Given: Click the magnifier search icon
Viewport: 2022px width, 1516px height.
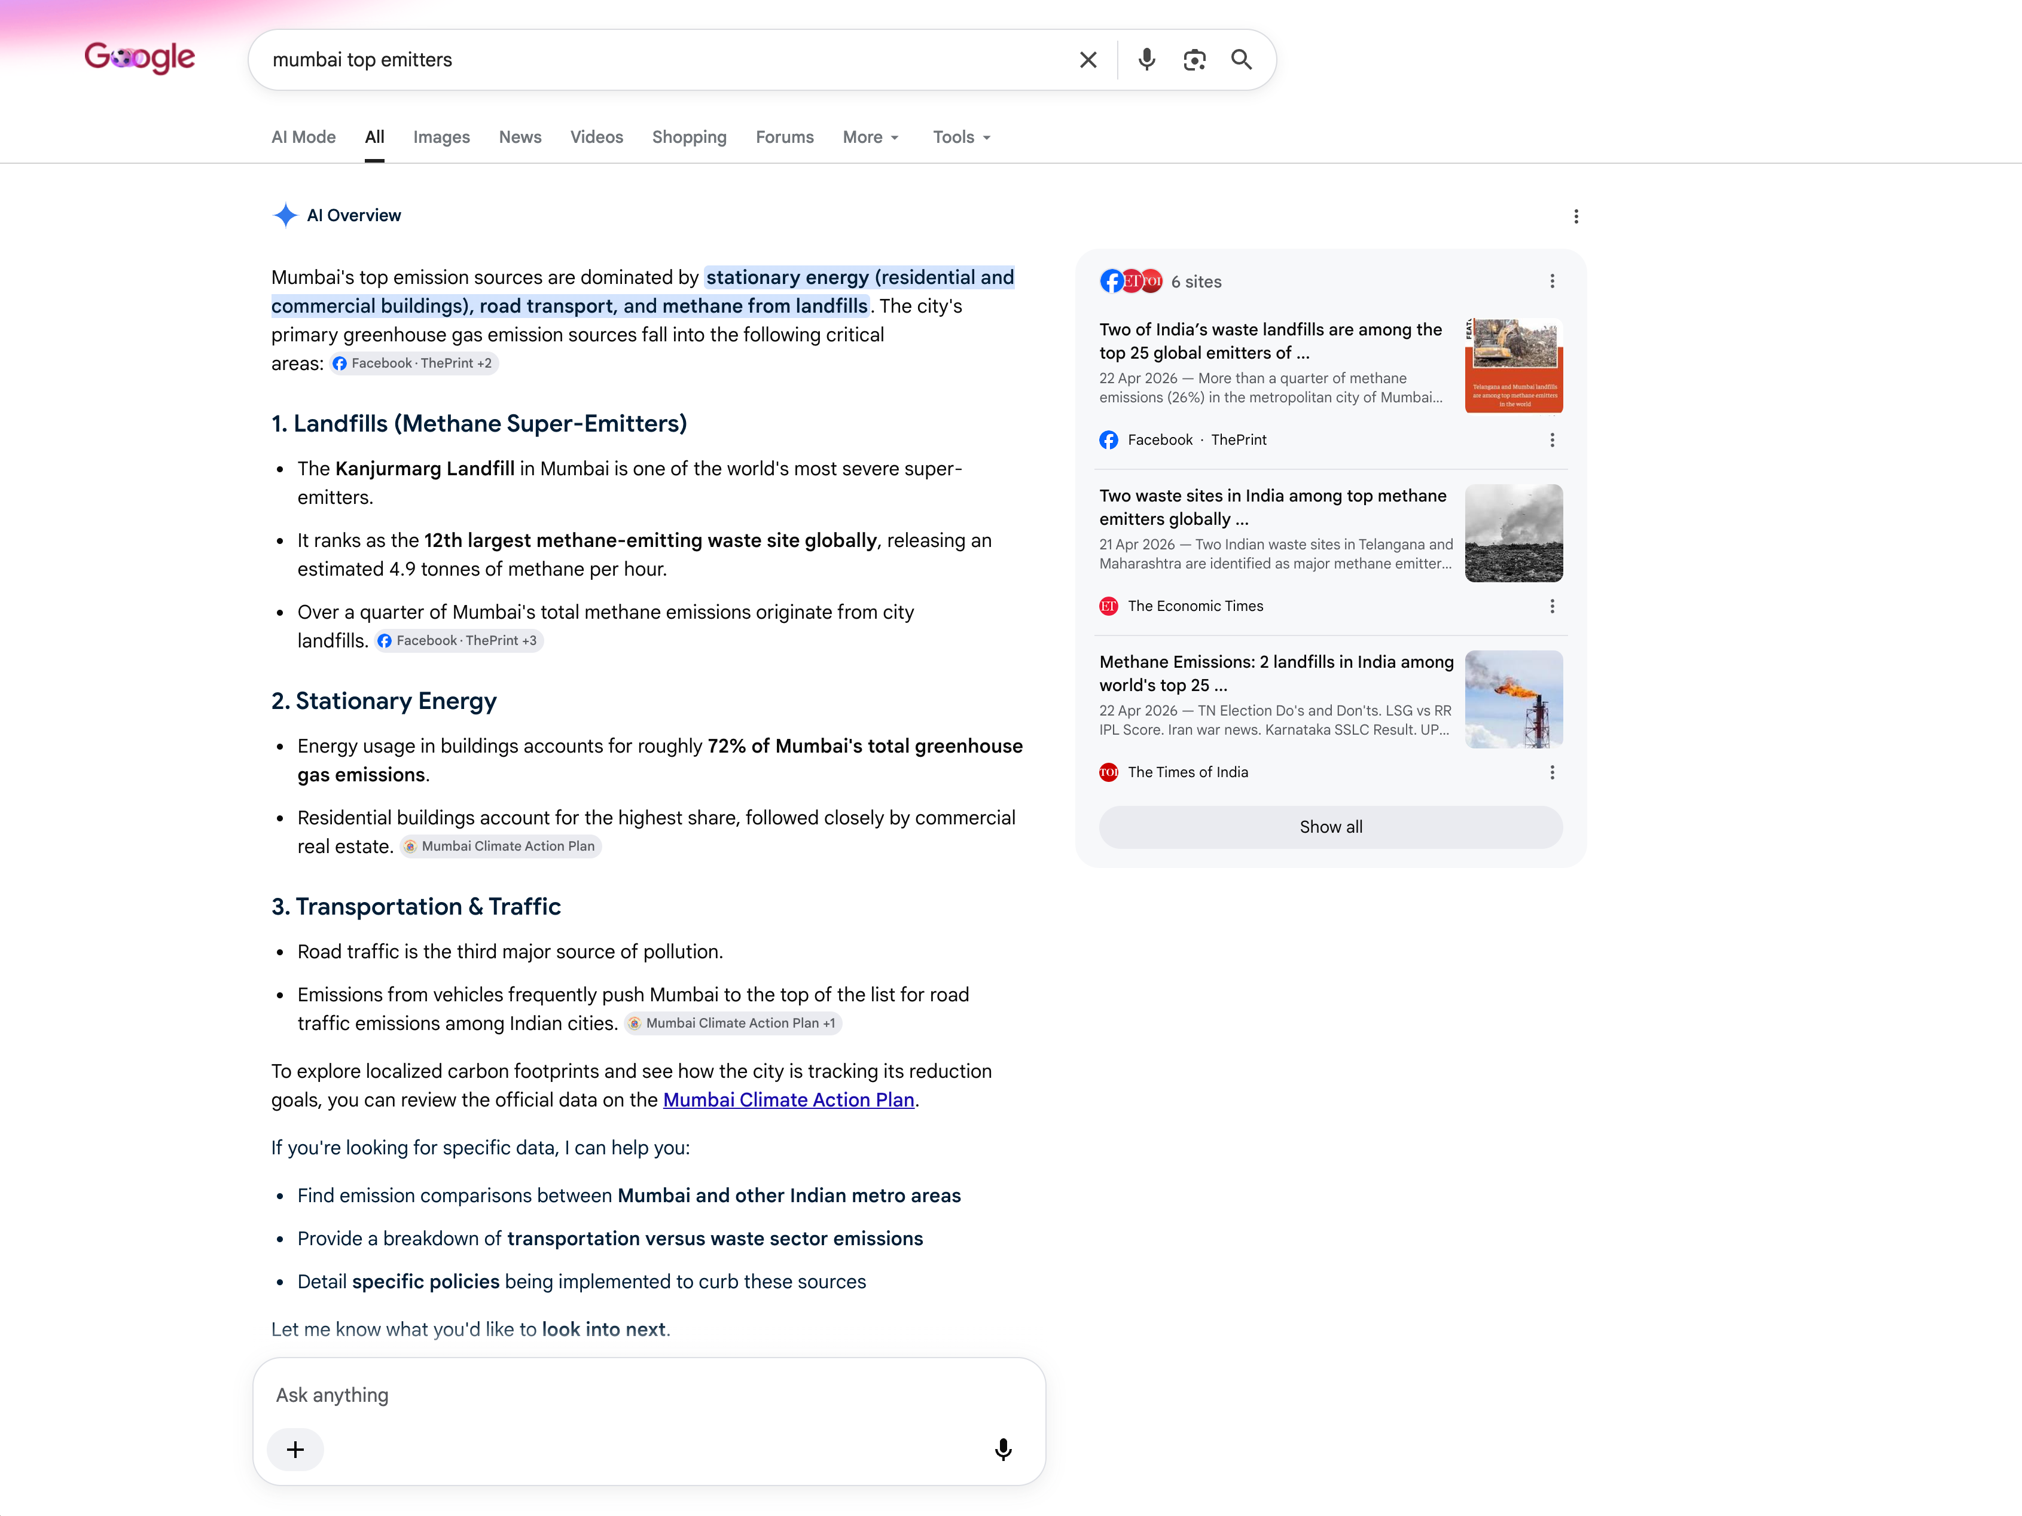Looking at the screenshot, I should tap(1242, 60).
